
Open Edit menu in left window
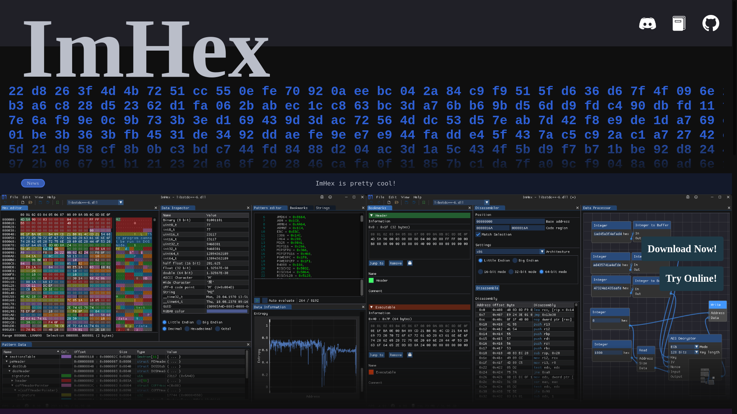click(x=26, y=197)
